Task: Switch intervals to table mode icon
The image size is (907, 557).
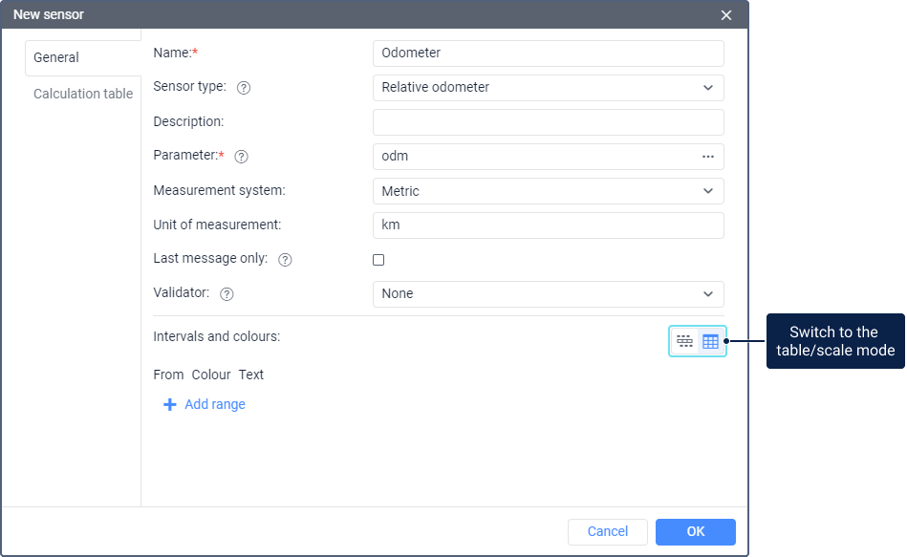Action: (710, 341)
